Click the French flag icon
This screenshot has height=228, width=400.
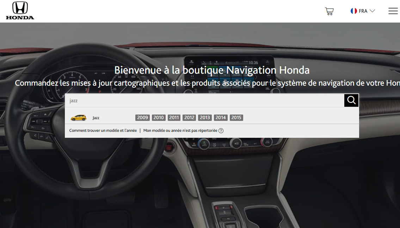click(x=353, y=11)
